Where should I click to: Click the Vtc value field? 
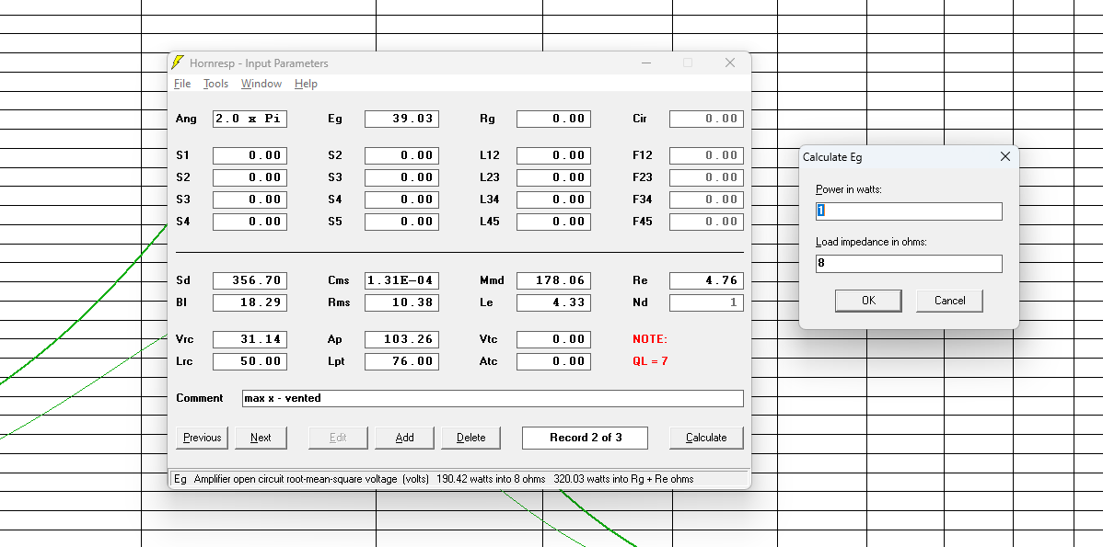point(553,339)
